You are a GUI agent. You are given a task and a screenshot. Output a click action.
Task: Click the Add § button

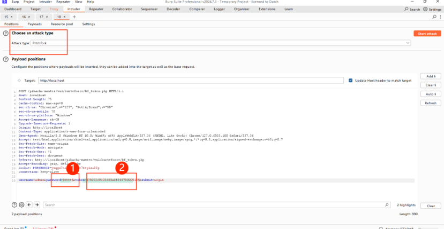[x=431, y=76]
